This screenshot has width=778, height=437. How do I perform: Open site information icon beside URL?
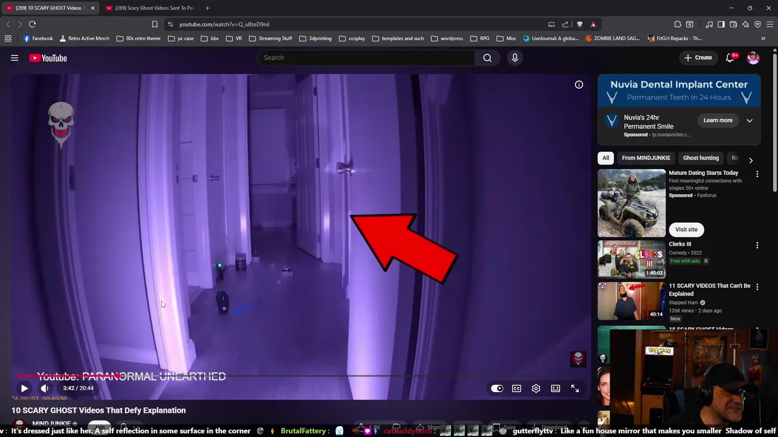(x=170, y=24)
